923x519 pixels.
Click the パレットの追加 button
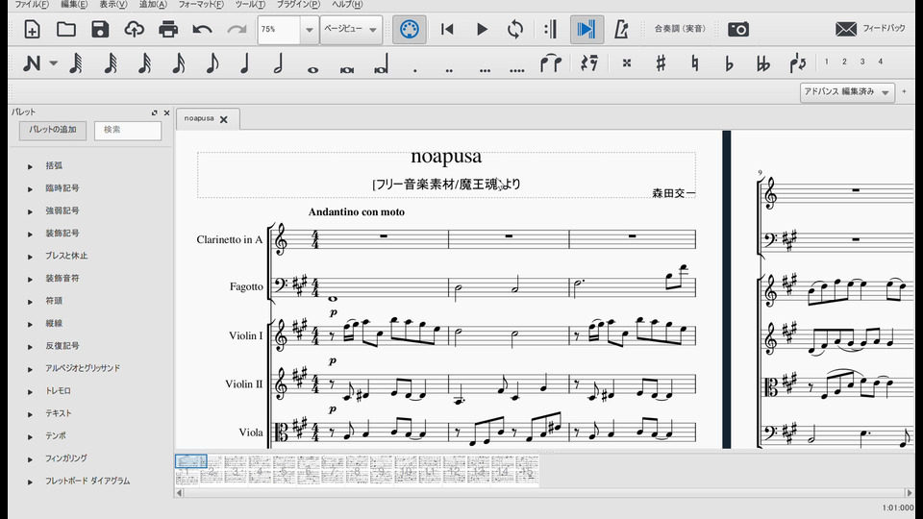coord(52,130)
